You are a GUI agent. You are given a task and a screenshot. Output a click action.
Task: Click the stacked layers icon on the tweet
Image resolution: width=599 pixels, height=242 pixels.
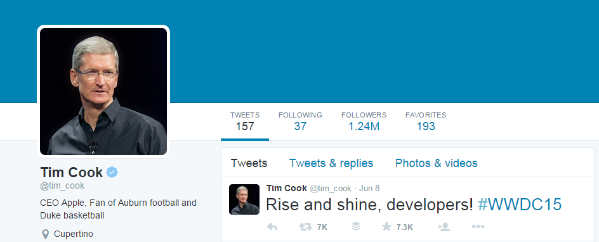355,227
